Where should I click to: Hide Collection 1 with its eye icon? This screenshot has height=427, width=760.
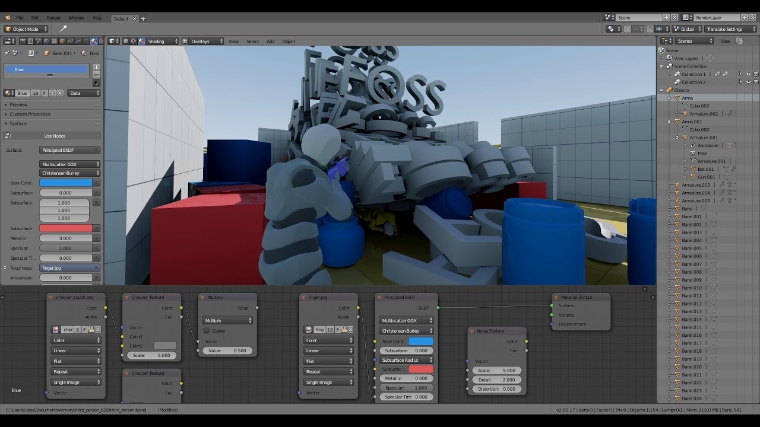click(x=748, y=74)
